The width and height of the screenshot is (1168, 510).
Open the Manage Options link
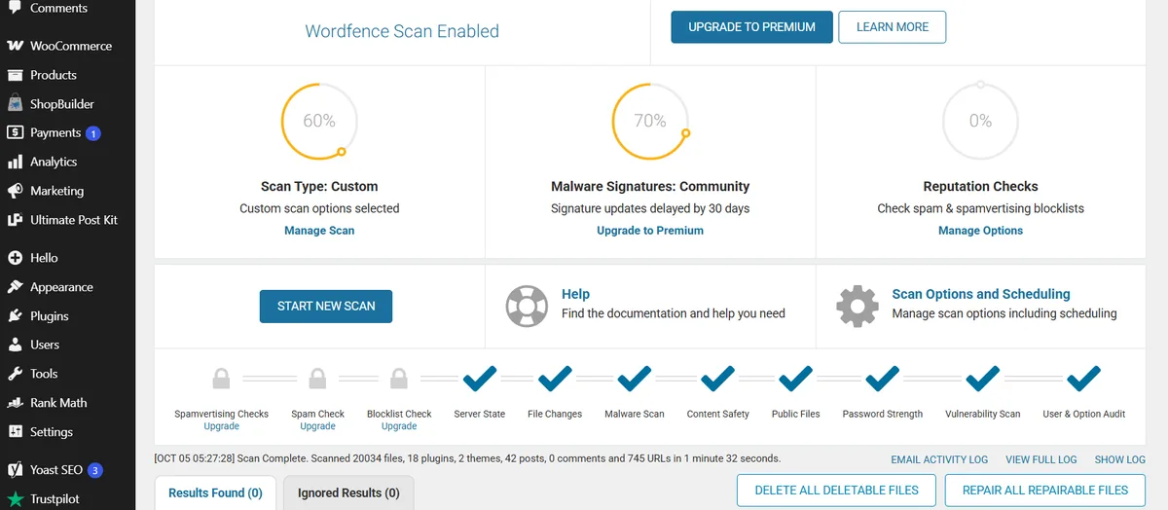point(980,231)
